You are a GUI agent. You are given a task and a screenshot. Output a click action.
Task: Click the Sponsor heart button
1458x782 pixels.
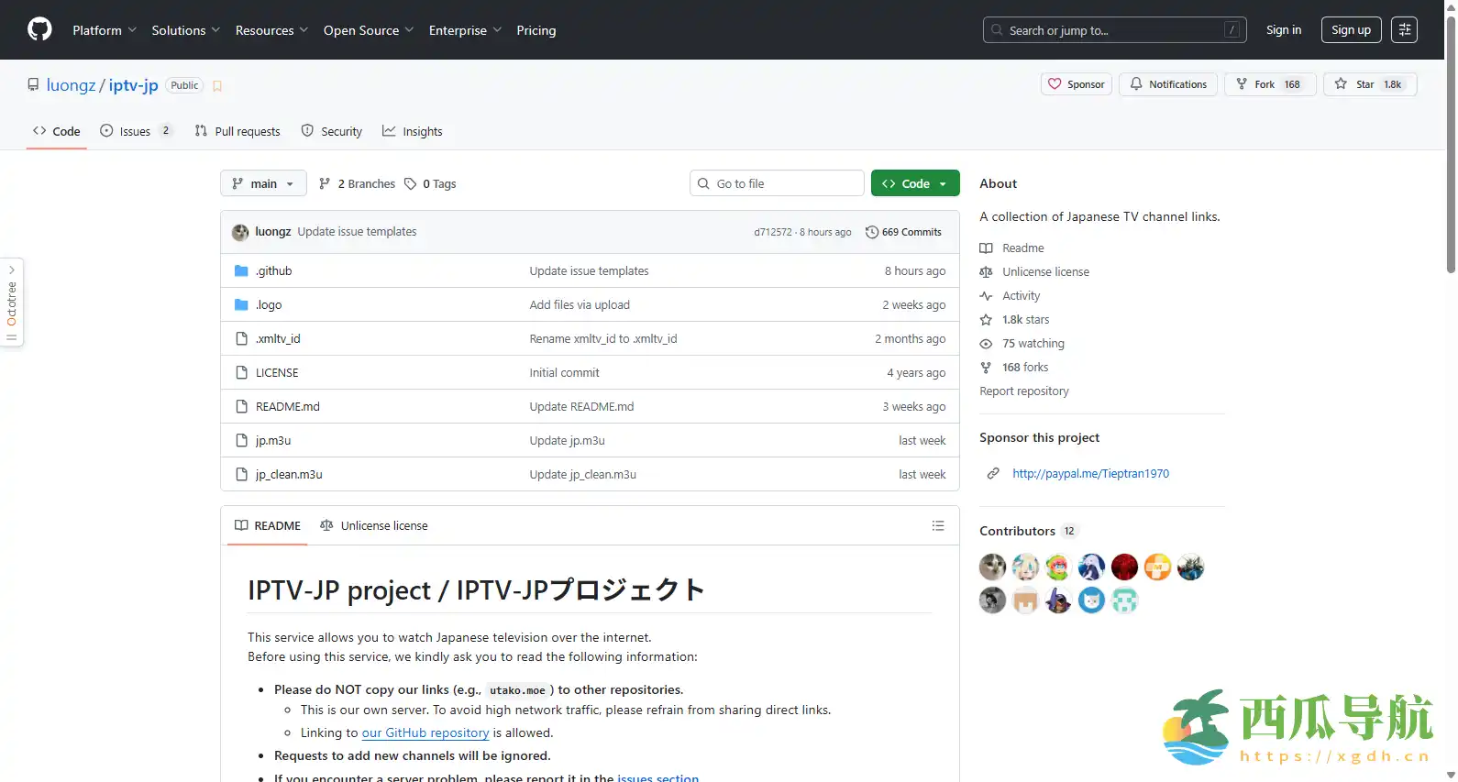1077,84
